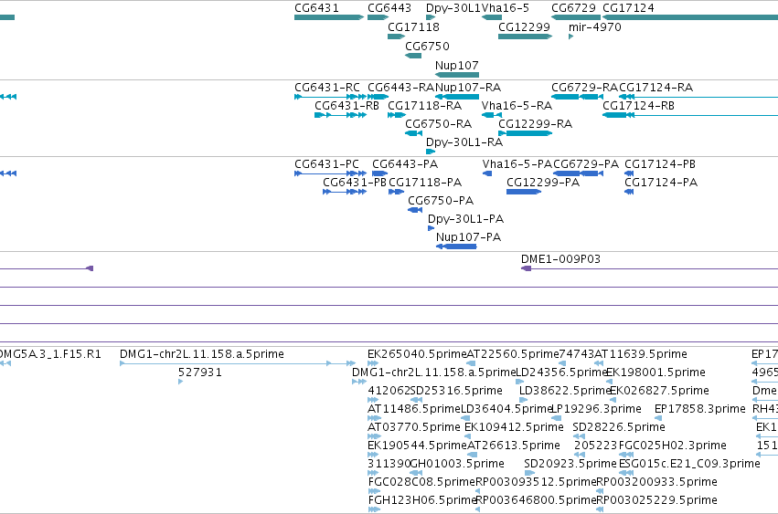Select the CG6729-RA transcript label
The width and height of the screenshot is (778, 514).
585,88
